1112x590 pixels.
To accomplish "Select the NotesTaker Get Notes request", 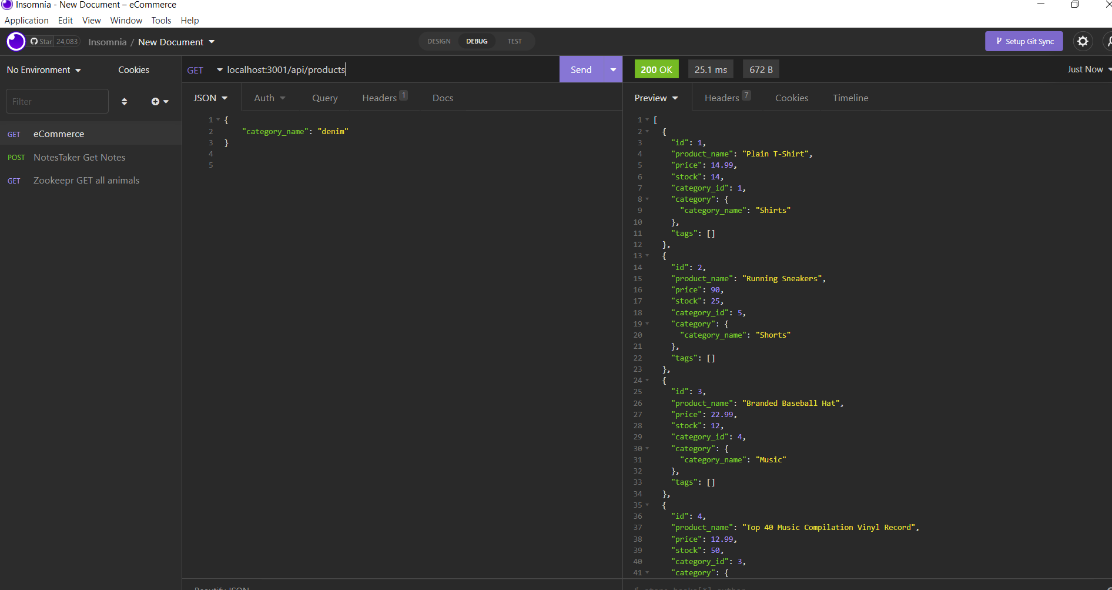I will click(x=79, y=157).
